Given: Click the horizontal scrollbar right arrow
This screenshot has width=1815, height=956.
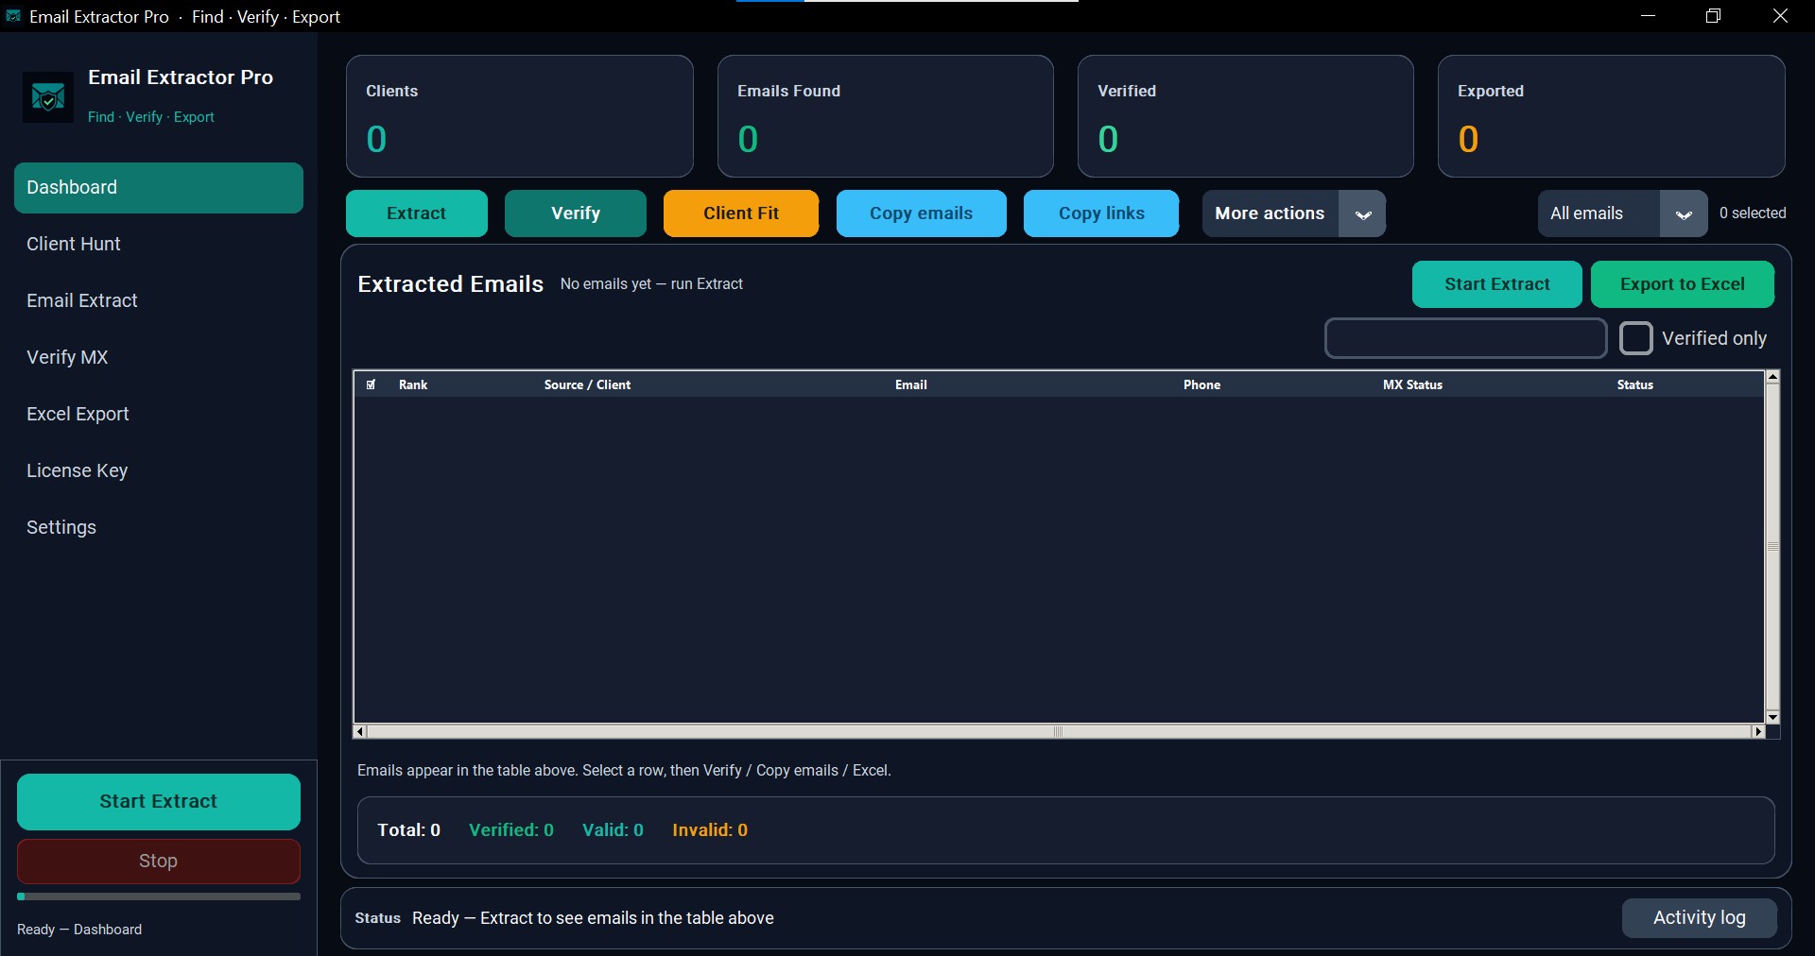Looking at the screenshot, I should coord(1758,731).
